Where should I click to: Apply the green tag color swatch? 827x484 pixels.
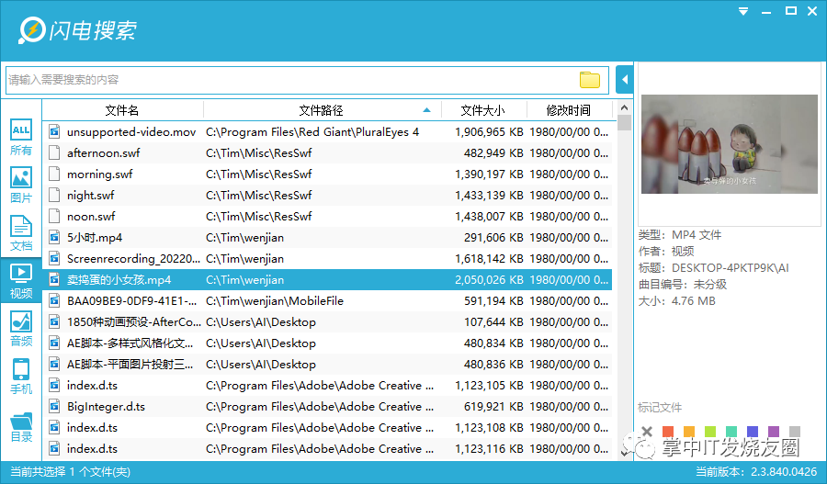[x=710, y=432]
